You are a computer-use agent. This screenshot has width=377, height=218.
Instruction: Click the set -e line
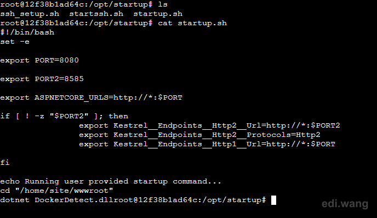[15, 42]
